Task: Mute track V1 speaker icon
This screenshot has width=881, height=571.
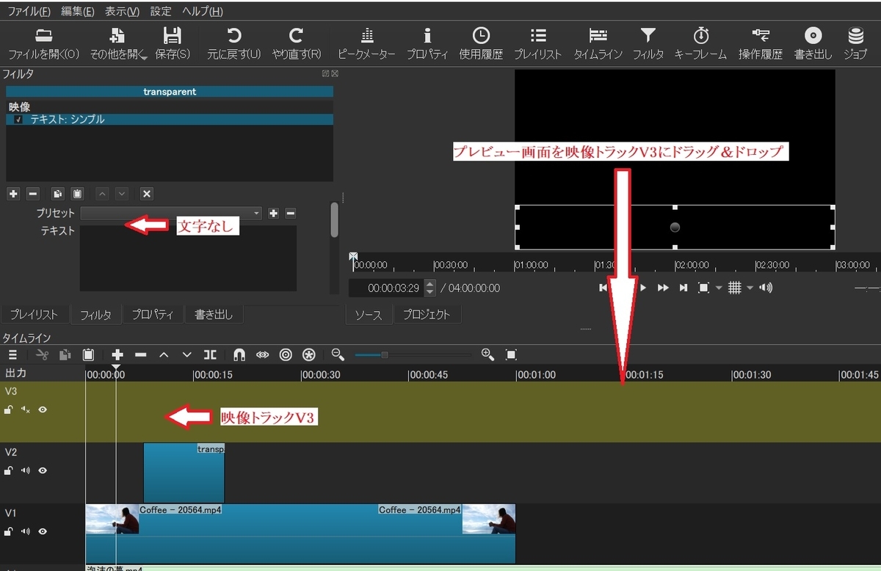Action: click(26, 531)
